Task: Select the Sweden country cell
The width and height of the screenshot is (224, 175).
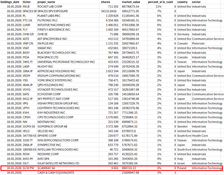Action: pyautogui.click(x=184, y=126)
